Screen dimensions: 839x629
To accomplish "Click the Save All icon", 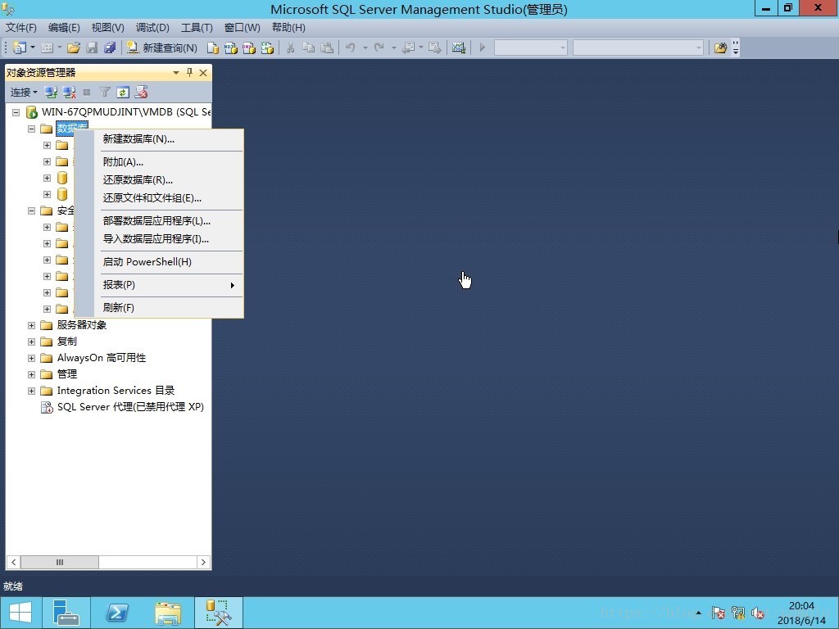I will (110, 48).
